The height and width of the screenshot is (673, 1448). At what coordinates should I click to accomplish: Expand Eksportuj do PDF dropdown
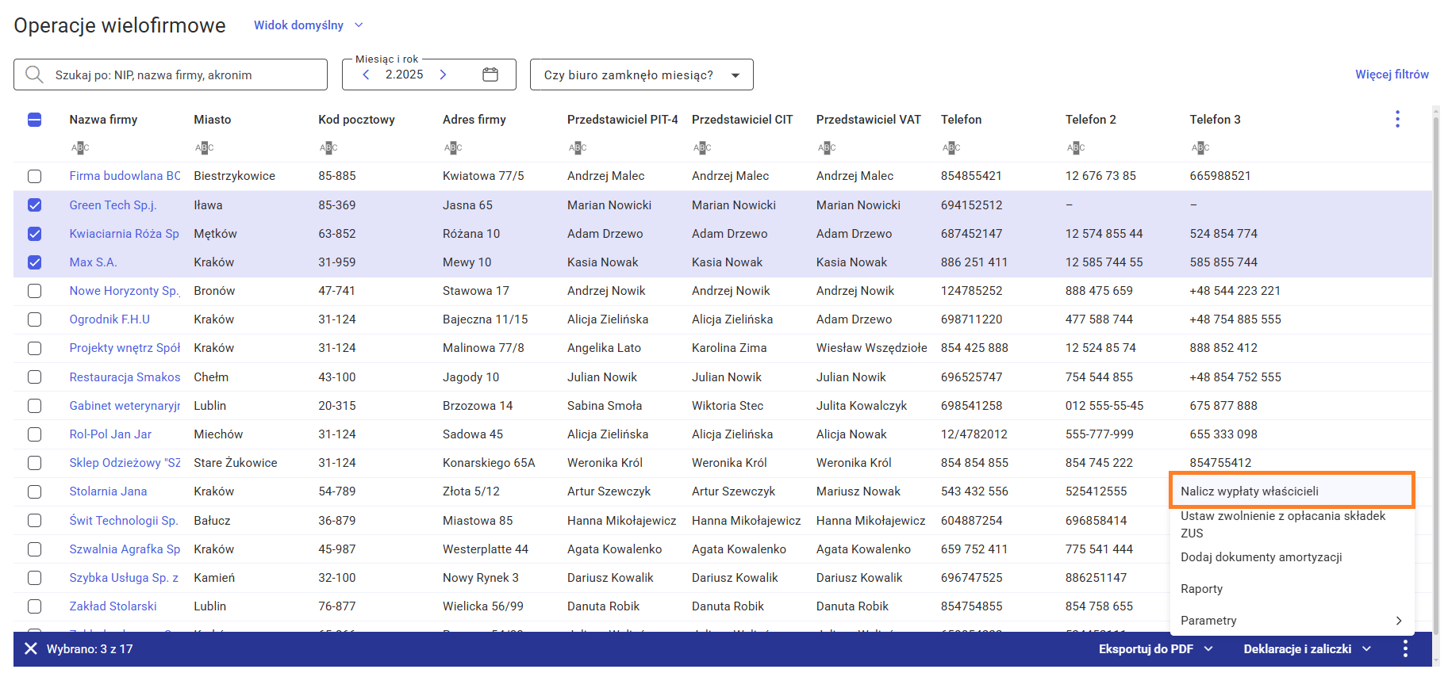click(x=1155, y=648)
